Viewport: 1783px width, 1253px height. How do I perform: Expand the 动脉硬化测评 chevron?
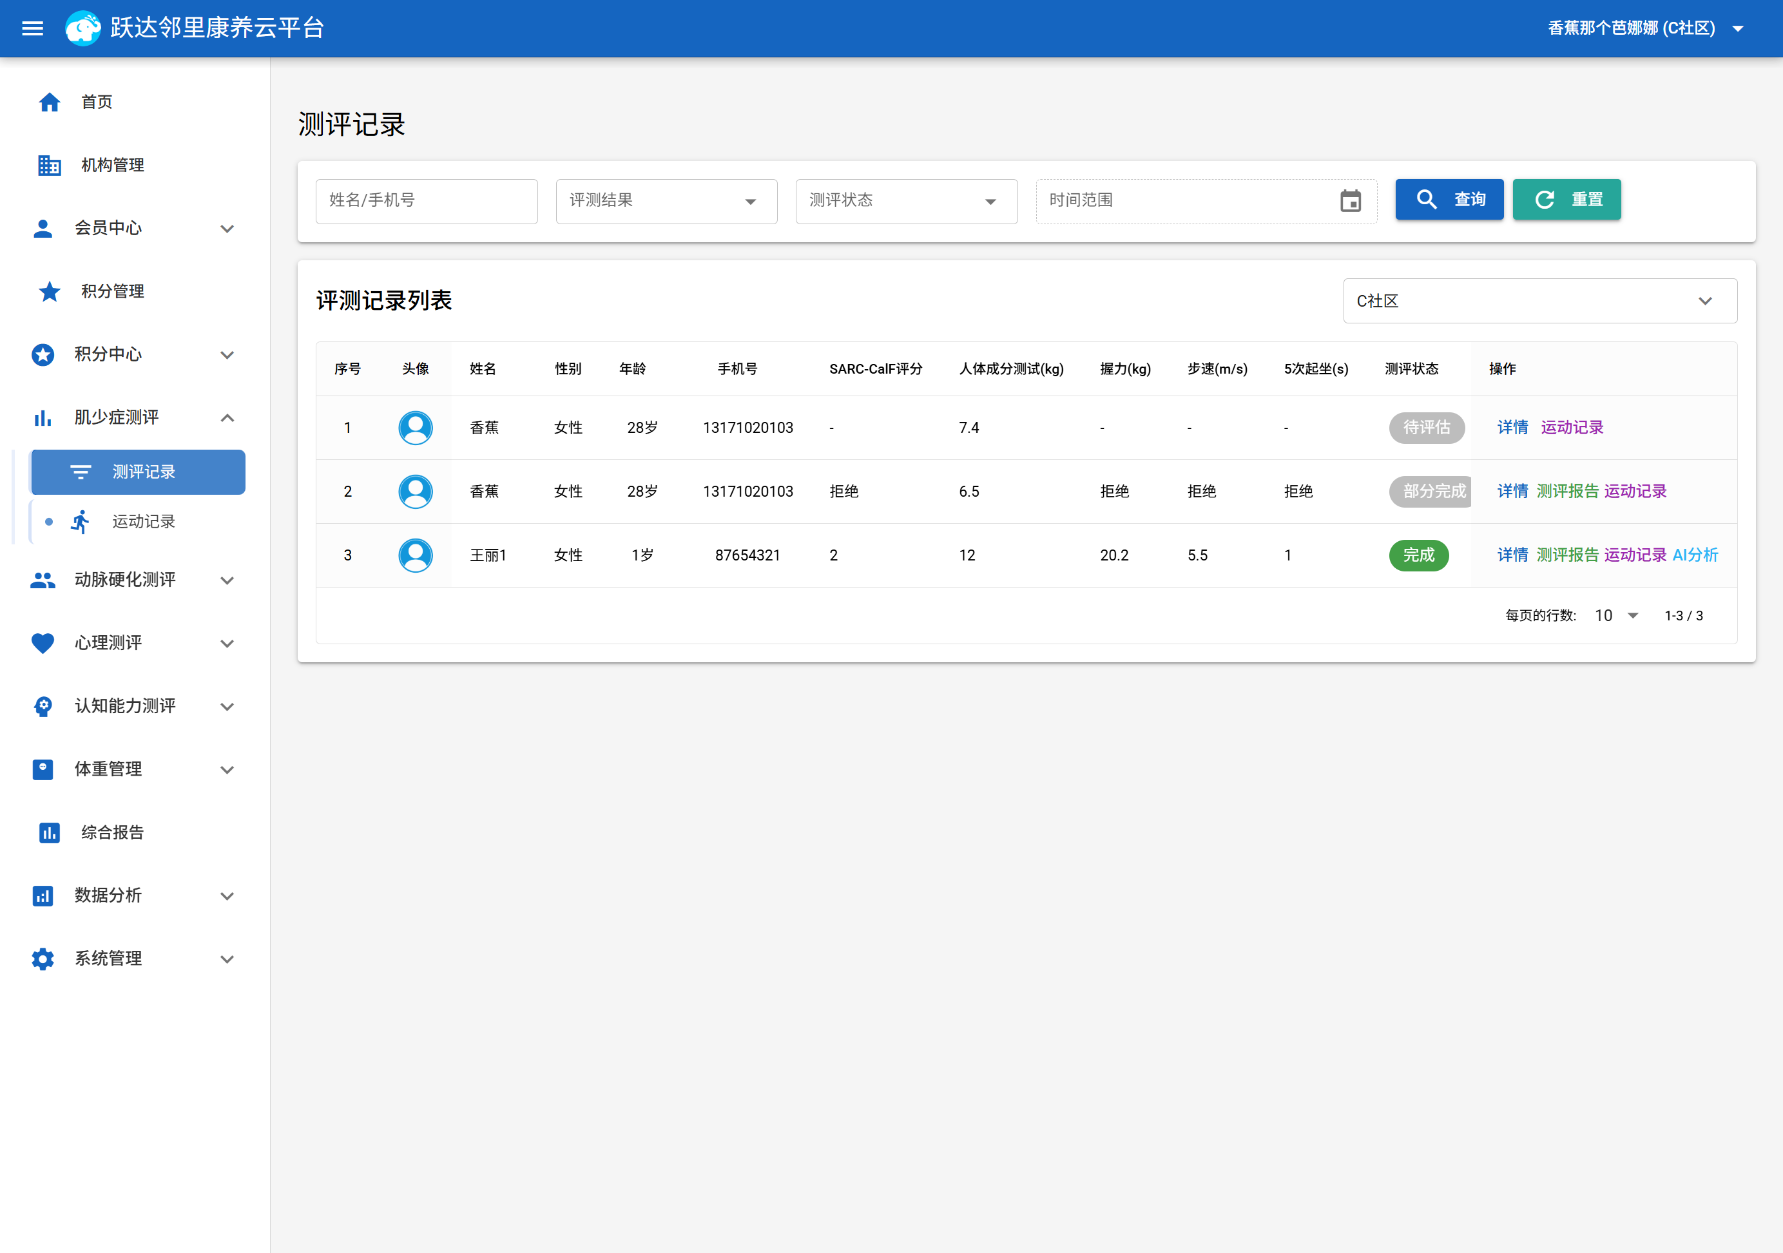(227, 580)
